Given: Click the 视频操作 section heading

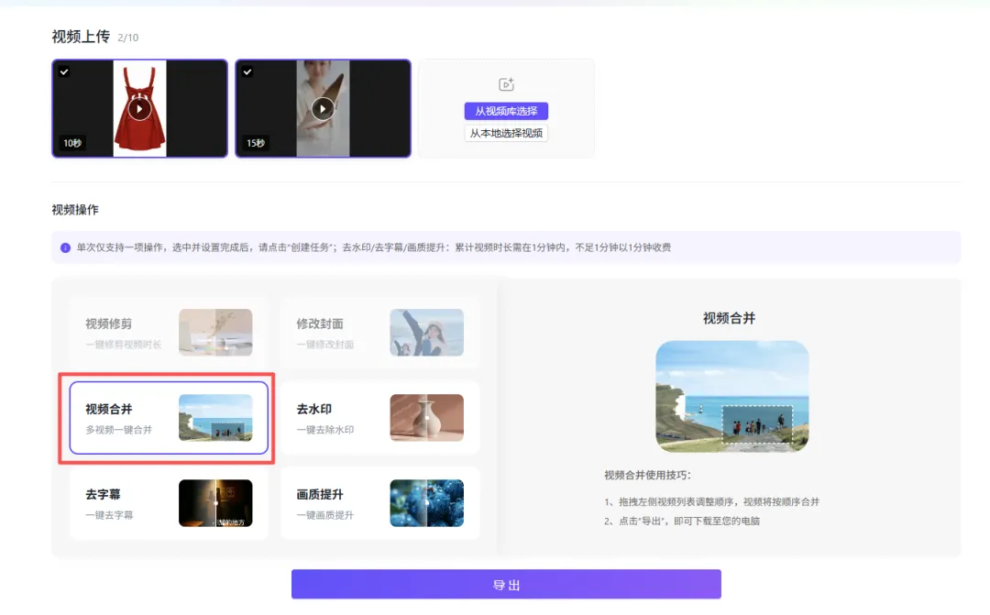Looking at the screenshot, I should click(x=75, y=210).
